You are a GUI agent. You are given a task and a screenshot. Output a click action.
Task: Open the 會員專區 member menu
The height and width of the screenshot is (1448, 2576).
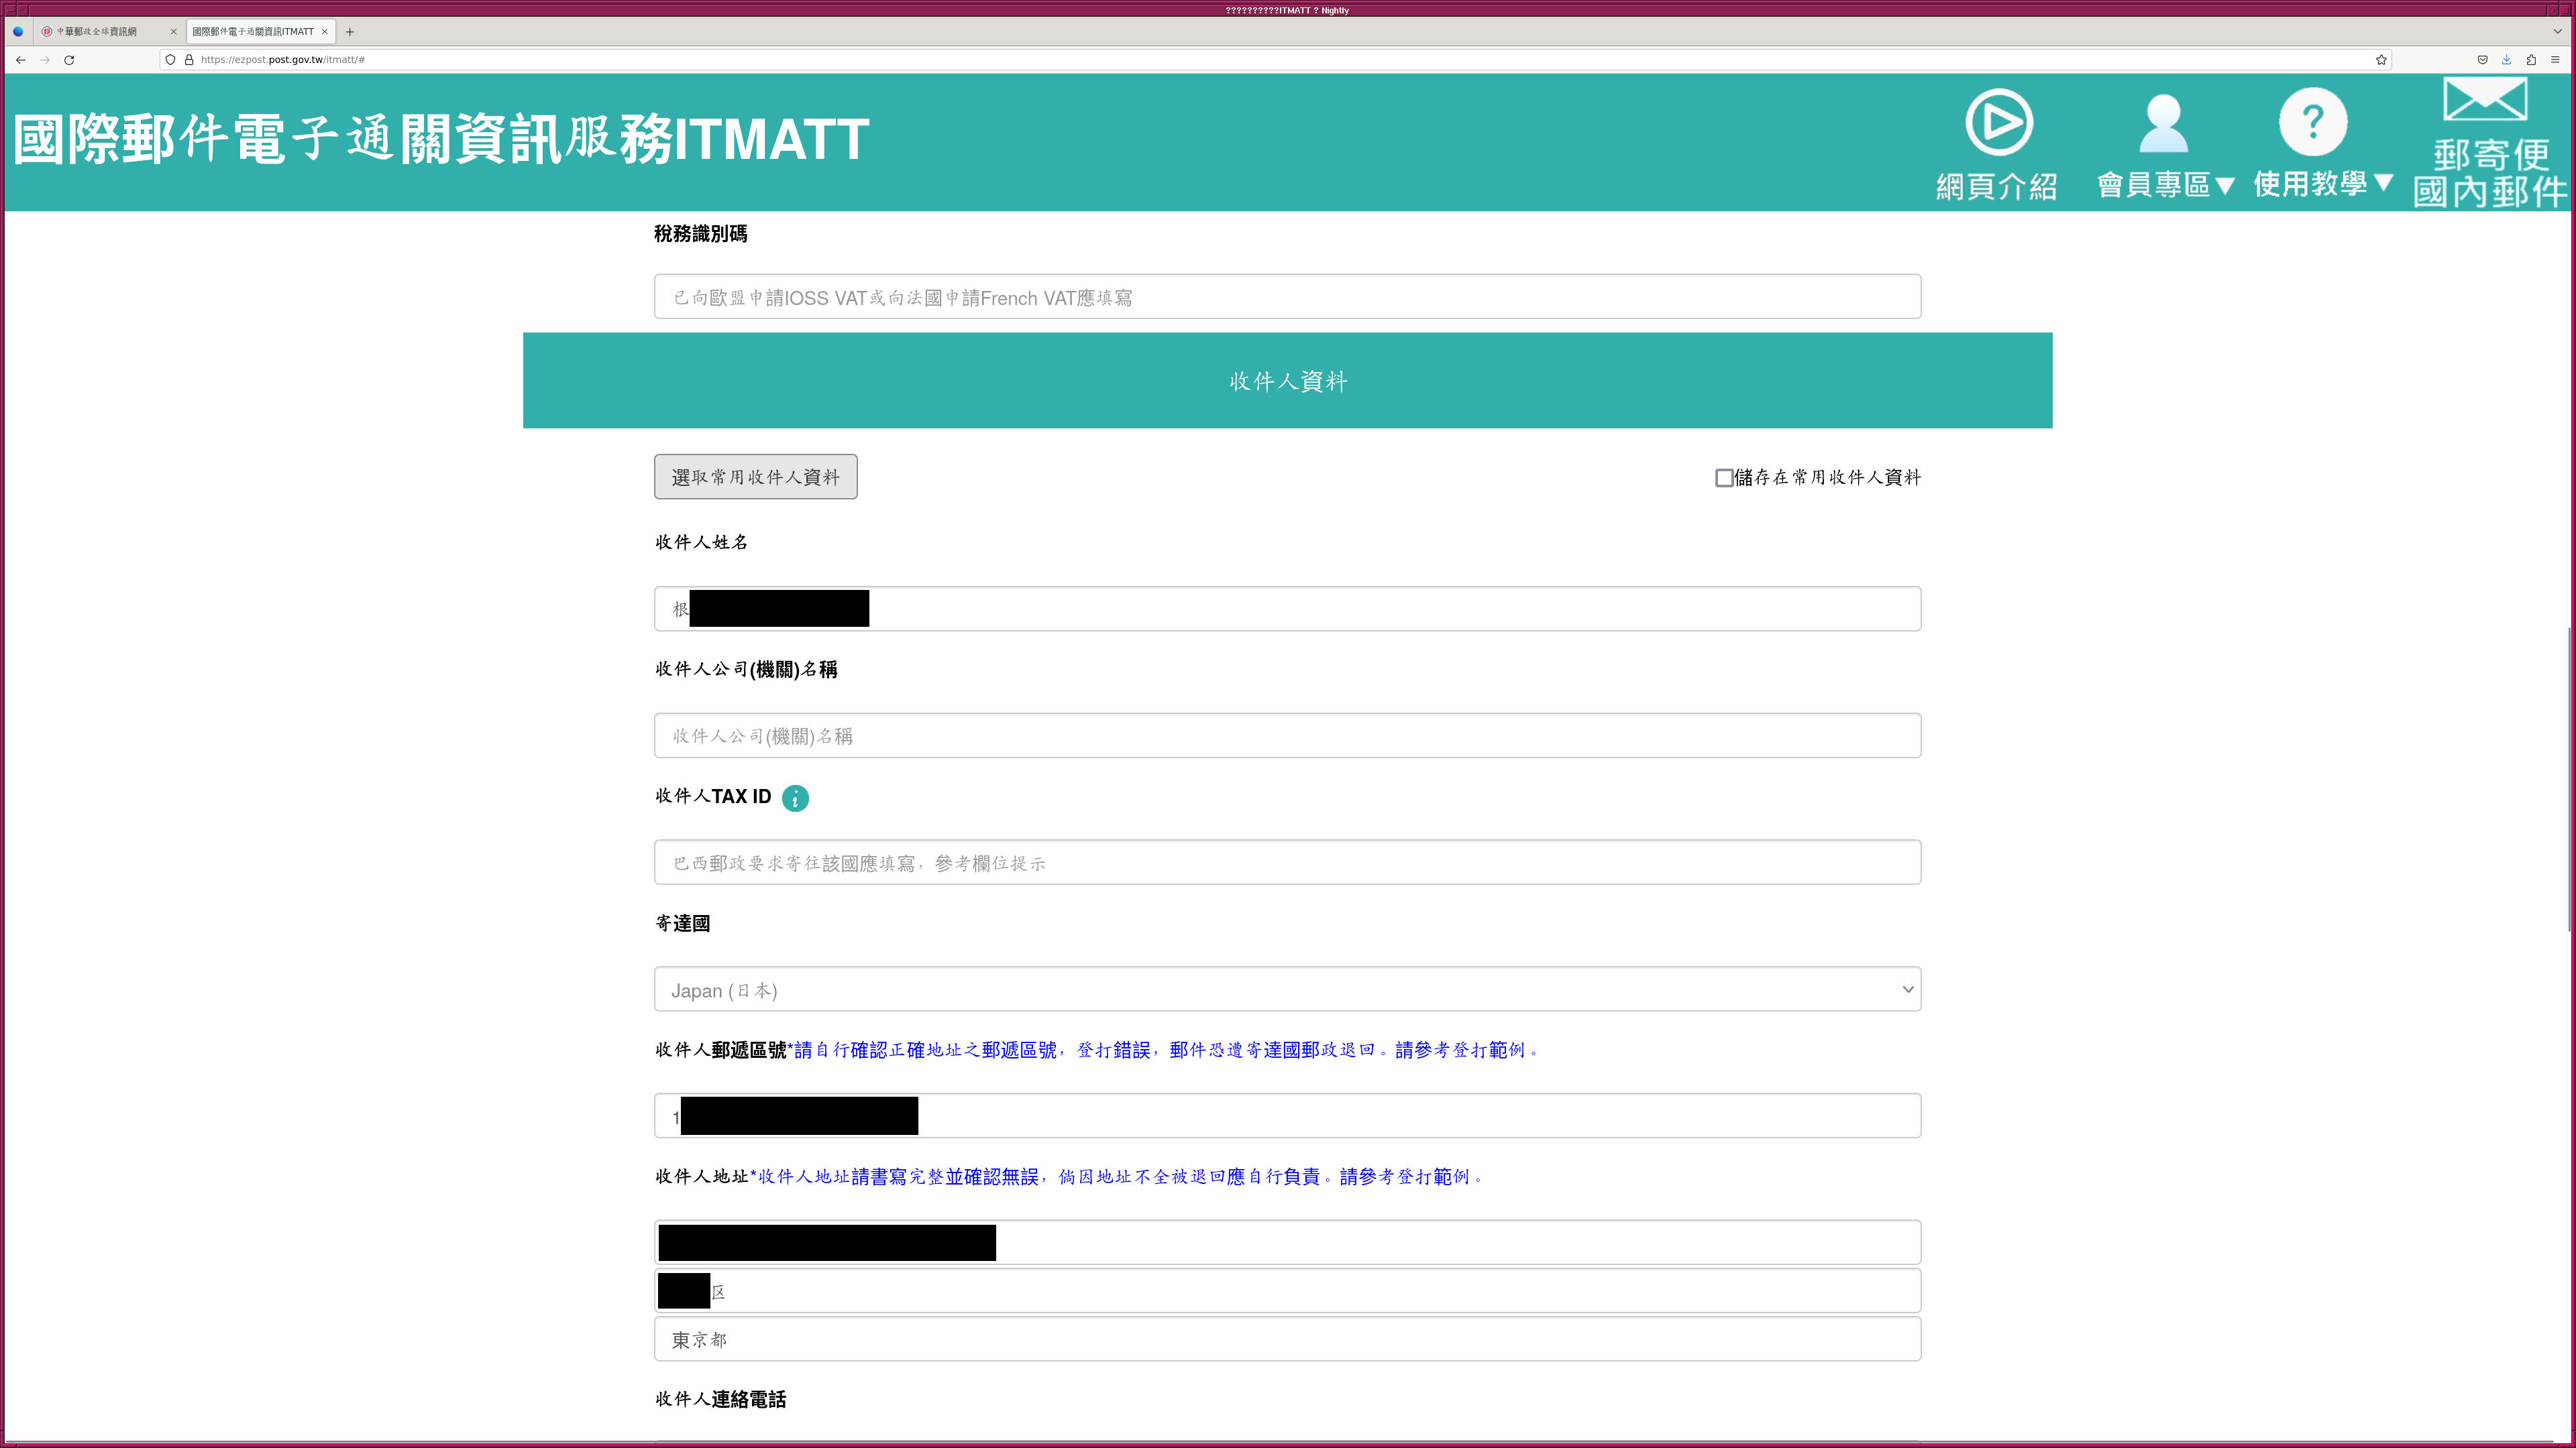click(2164, 185)
